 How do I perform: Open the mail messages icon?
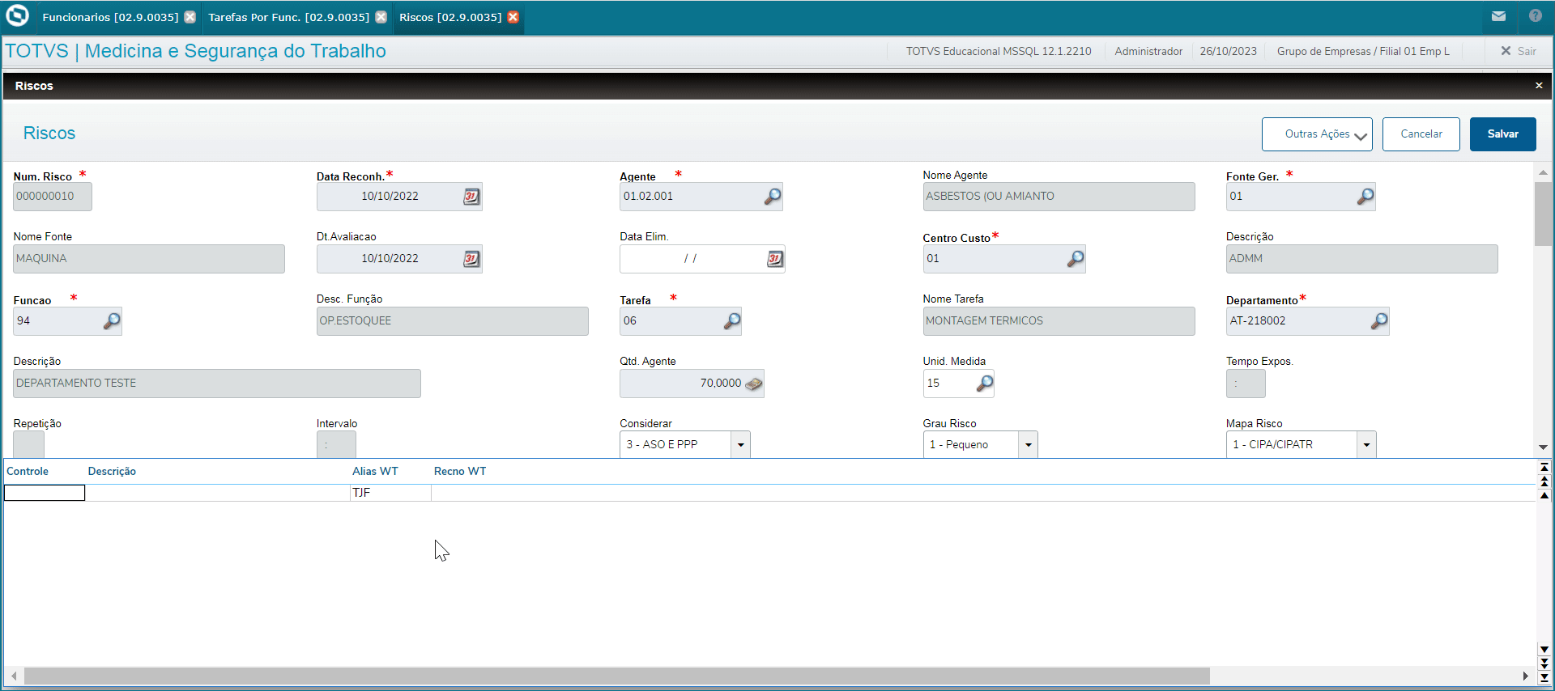(x=1498, y=16)
